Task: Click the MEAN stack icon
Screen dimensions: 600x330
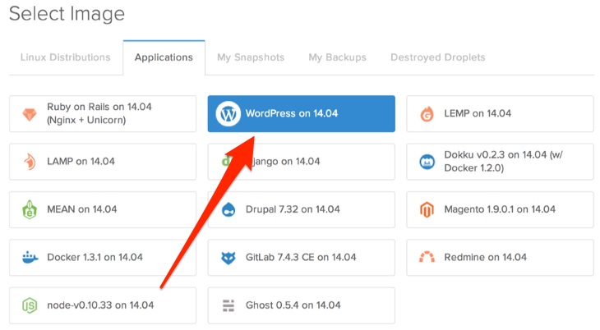Action: (30, 209)
